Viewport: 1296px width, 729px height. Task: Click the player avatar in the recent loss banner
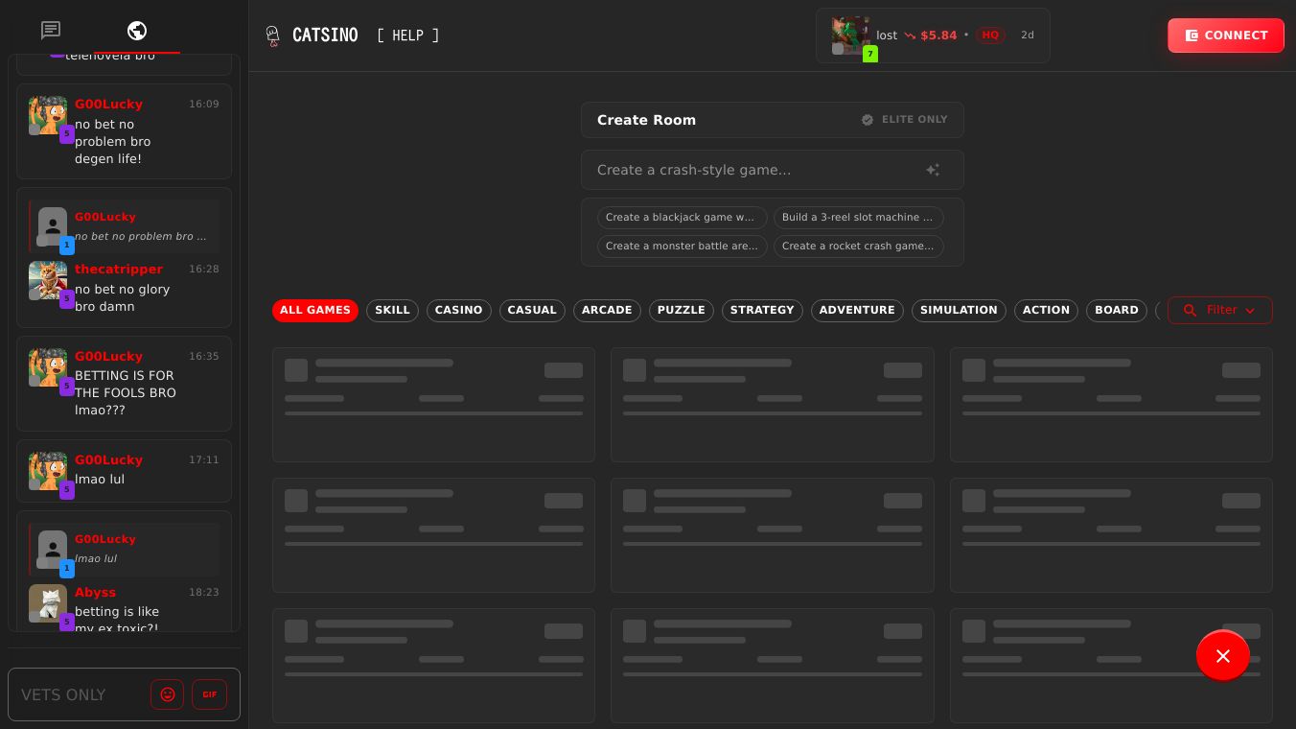coord(850,35)
